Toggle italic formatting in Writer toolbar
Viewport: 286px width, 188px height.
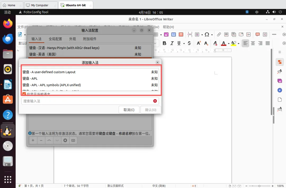coord(172,43)
